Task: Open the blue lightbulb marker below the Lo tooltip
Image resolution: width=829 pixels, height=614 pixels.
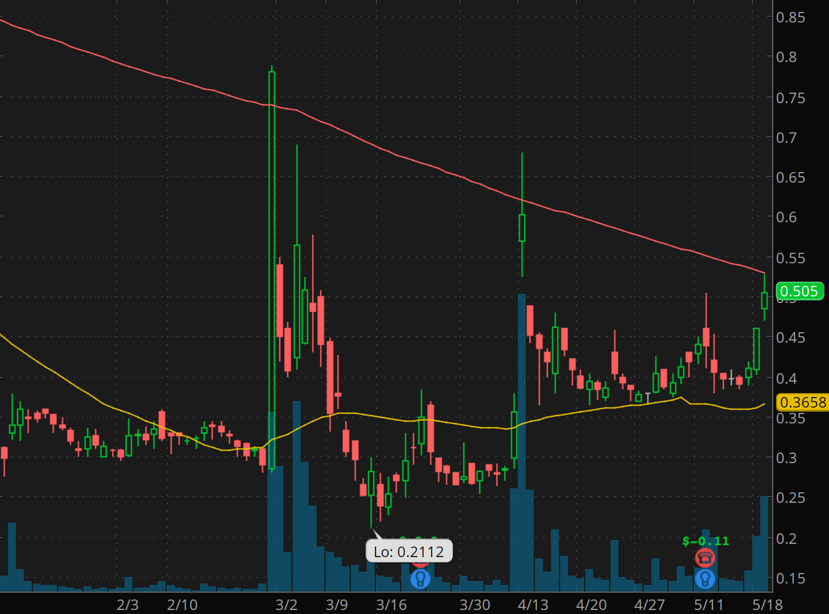Action: (x=422, y=578)
